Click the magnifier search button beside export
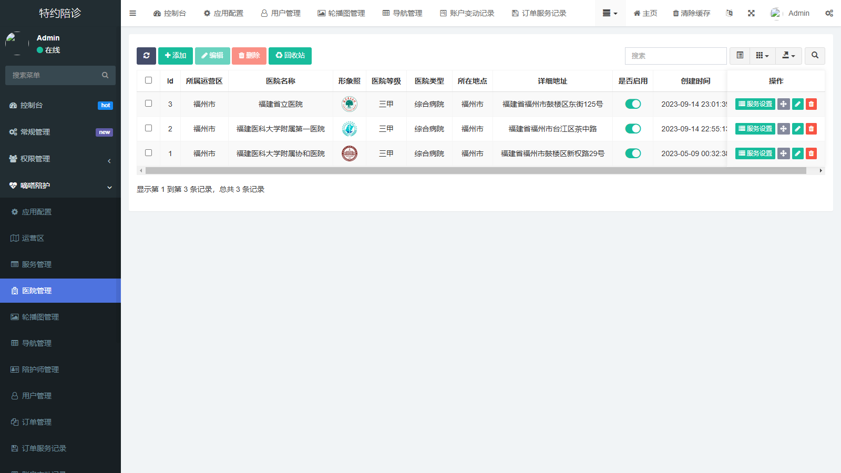 pyautogui.click(x=815, y=56)
